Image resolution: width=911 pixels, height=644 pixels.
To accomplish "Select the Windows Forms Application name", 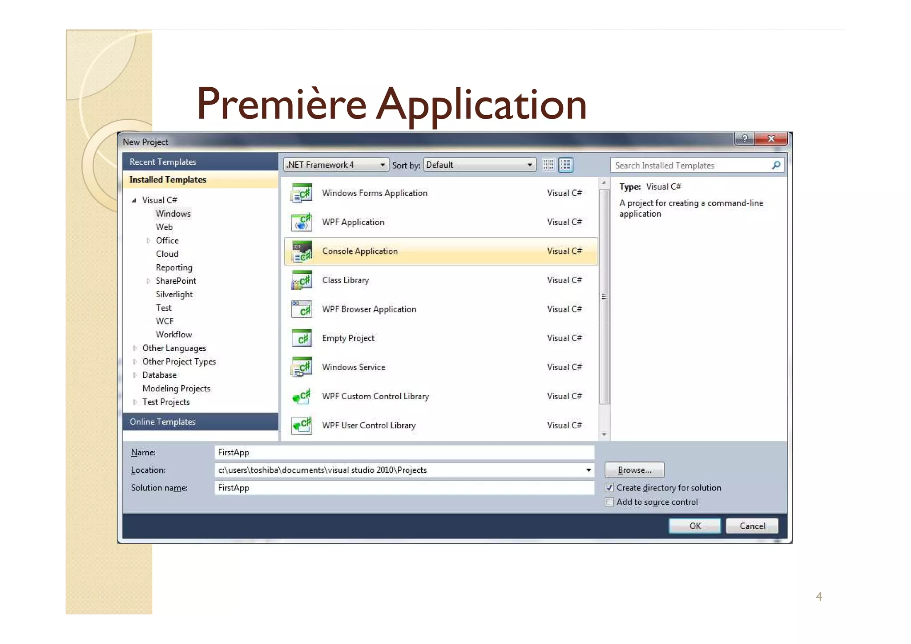I will pyautogui.click(x=375, y=193).
